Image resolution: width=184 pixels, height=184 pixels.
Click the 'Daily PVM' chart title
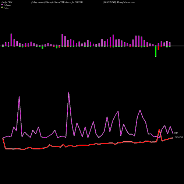pyautogui.click(x=7, y=2)
